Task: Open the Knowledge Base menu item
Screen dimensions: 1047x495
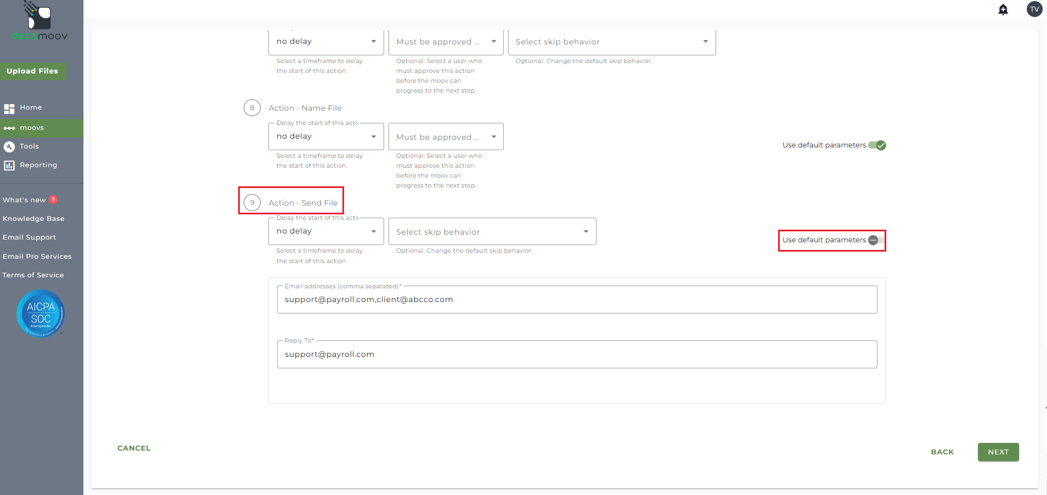Action: click(33, 219)
